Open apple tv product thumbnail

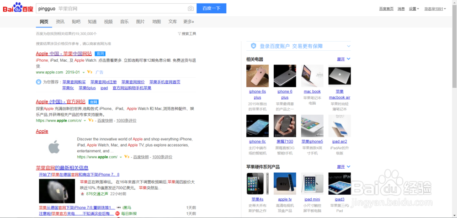pyautogui.click(x=285, y=184)
